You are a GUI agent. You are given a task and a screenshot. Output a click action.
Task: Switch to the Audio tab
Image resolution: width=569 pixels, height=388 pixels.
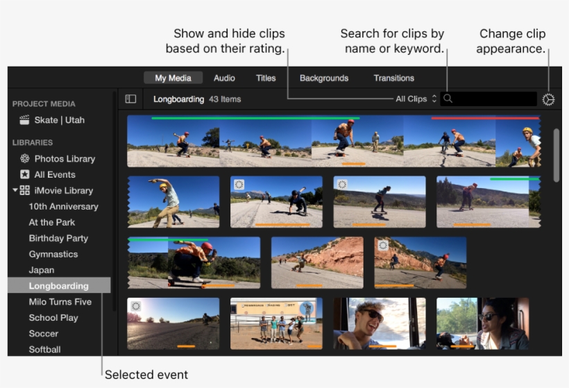[224, 78]
